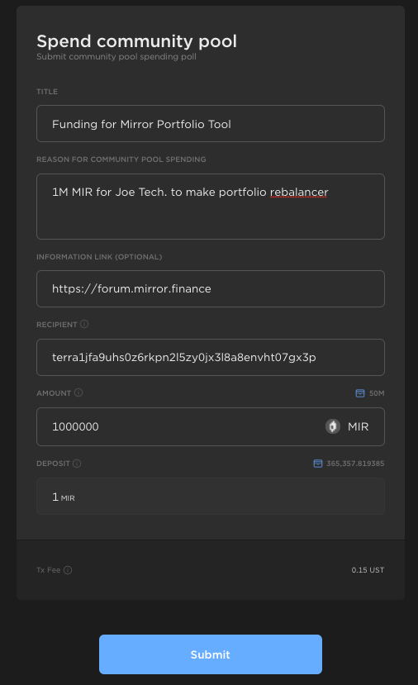
Task: Click the Amount field showing 1000000
Action: click(x=211, y=427)
